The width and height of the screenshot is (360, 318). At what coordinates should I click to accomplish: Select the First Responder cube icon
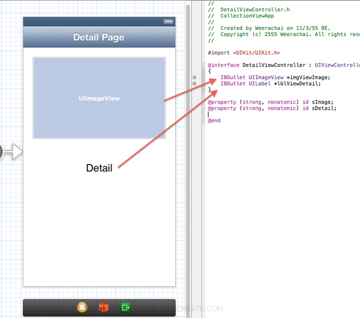(104, 307)
